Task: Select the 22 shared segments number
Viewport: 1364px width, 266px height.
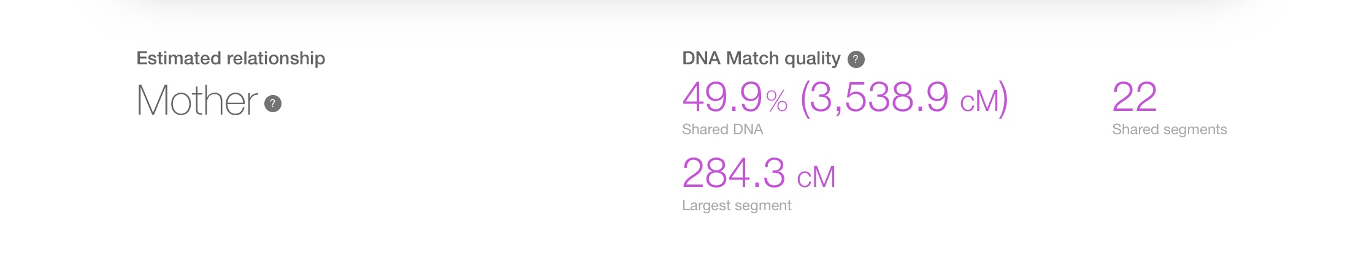Action: coord(1134,97)
